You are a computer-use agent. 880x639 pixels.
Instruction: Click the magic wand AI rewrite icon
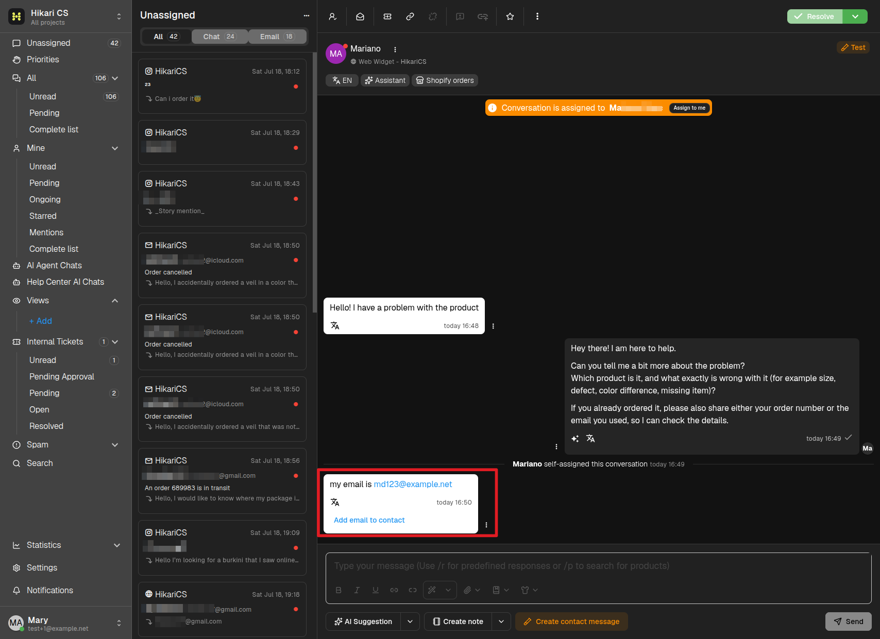pos(432,590)
